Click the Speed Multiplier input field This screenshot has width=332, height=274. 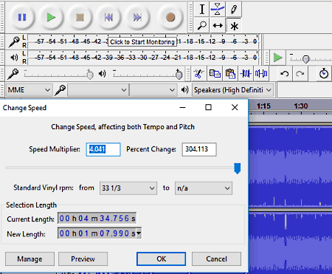tap(103, 149)
